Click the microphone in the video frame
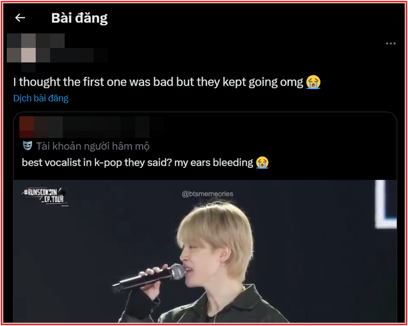This screenshot has height=326, width=408. (148, 279)
